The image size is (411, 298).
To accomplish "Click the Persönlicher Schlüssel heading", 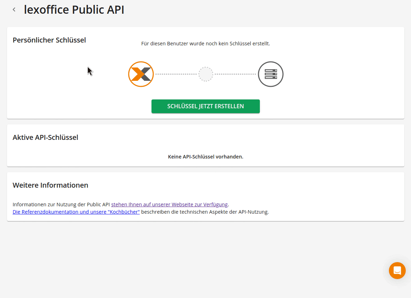I will click(49, 40).
